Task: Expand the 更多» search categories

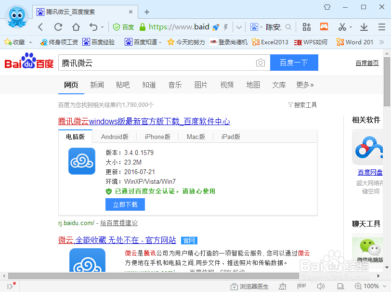Action: point(305,85)
